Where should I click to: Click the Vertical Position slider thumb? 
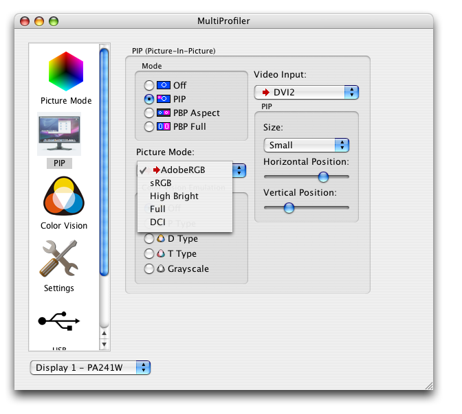[289, 208]
